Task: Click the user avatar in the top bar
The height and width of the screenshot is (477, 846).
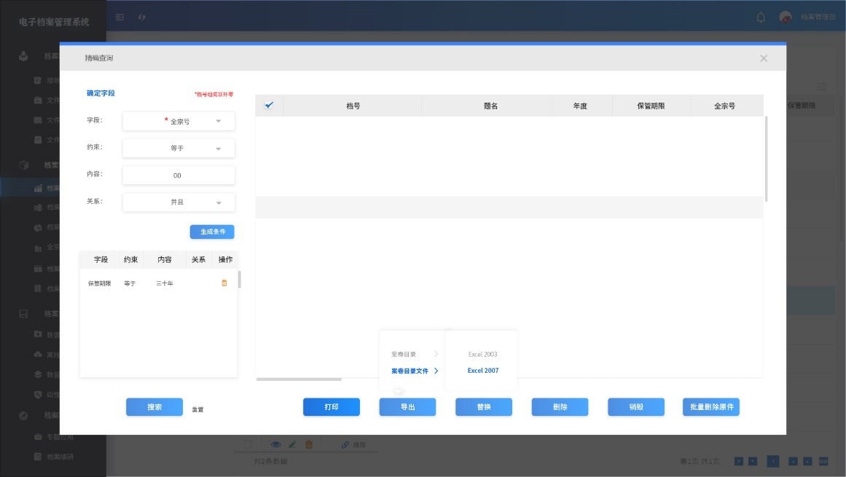Action: [785, 17]
